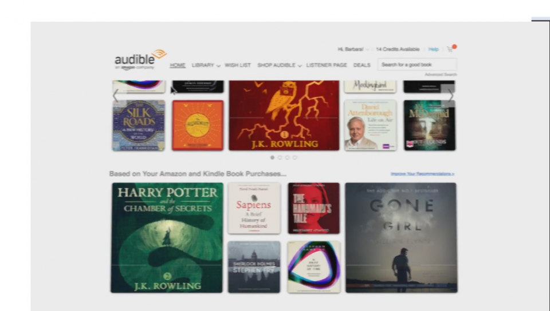Expand the Library dropdown menu
This screenshot has width=550, height=311.
pos(206,65)
